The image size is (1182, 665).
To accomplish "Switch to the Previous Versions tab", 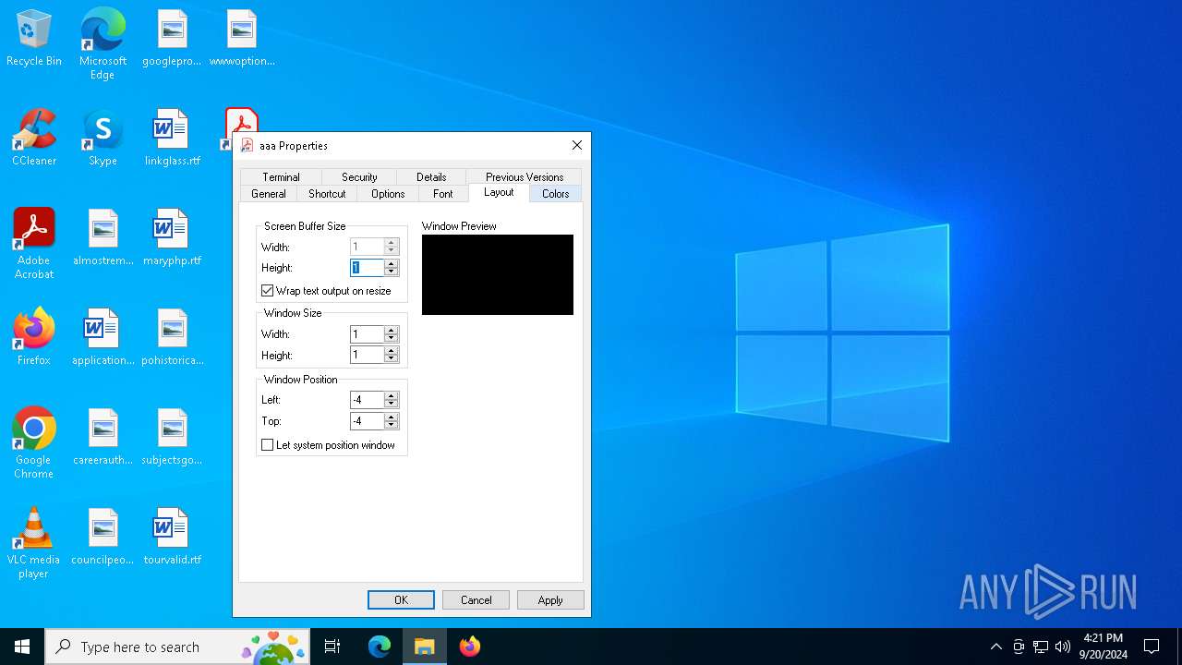I will (x=525, y=177).
